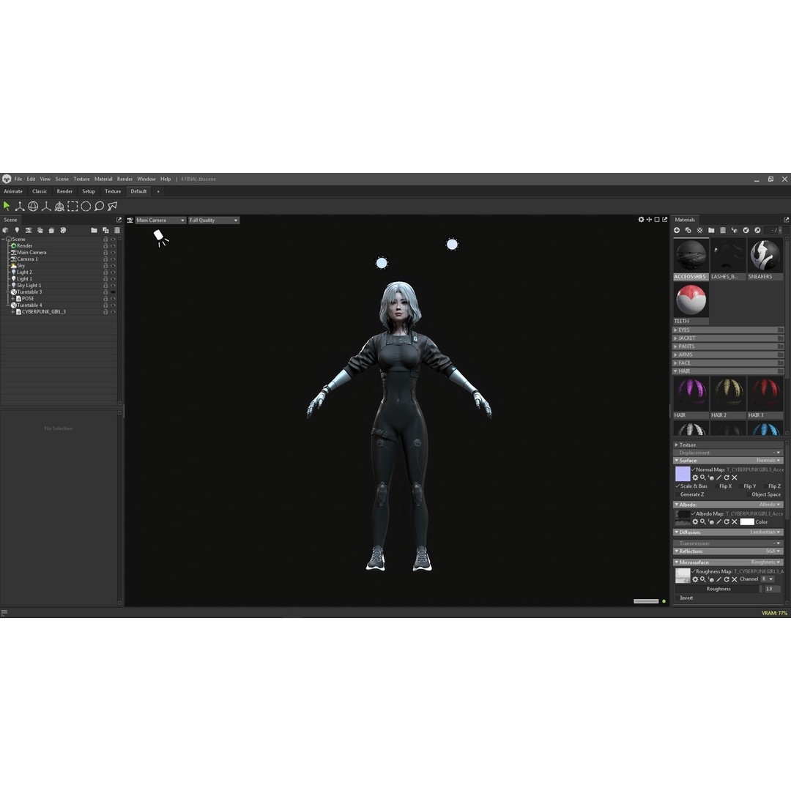This screenshot has width=791, height=791.
Task: Open the Material menu
Action: (103, 179)
